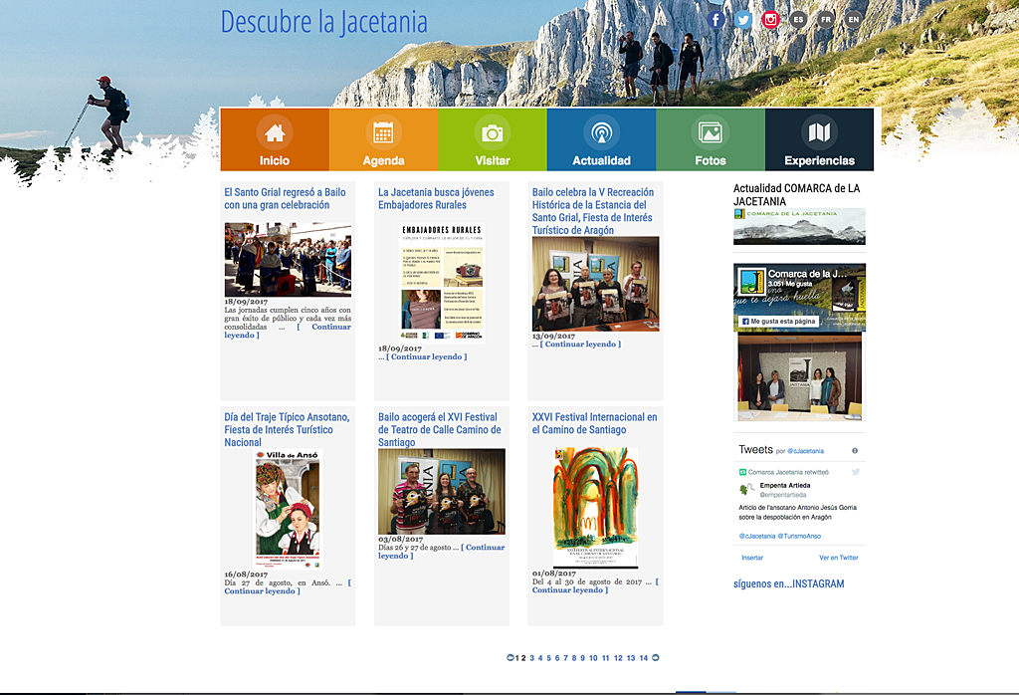Click Me gusta esta página Facebook button

(x=778, y=322)
